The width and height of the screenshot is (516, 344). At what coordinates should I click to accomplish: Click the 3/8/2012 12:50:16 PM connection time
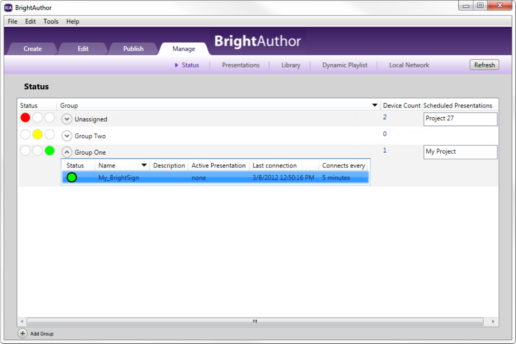point(283,178)
